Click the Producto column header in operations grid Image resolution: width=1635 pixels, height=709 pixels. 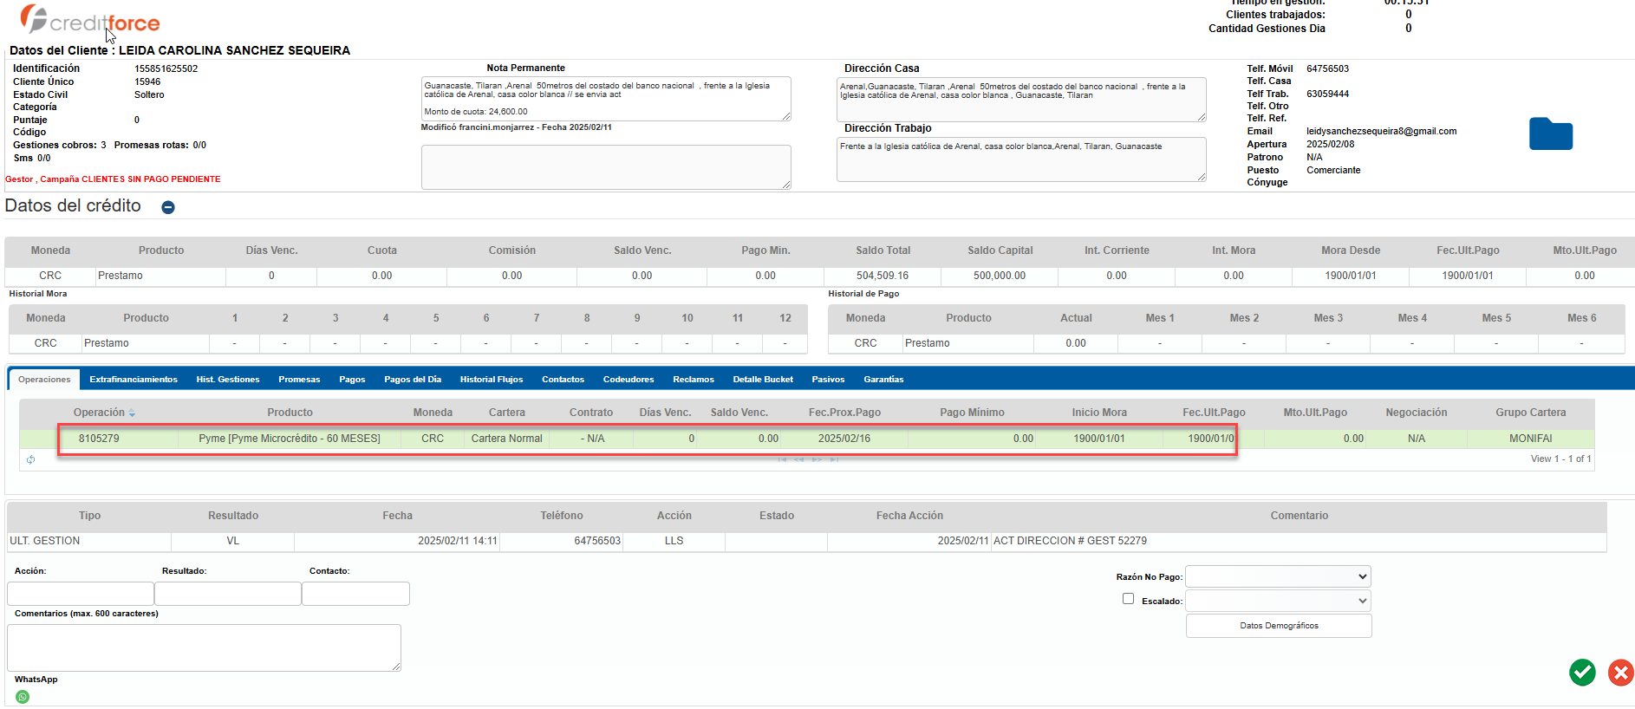290,413
